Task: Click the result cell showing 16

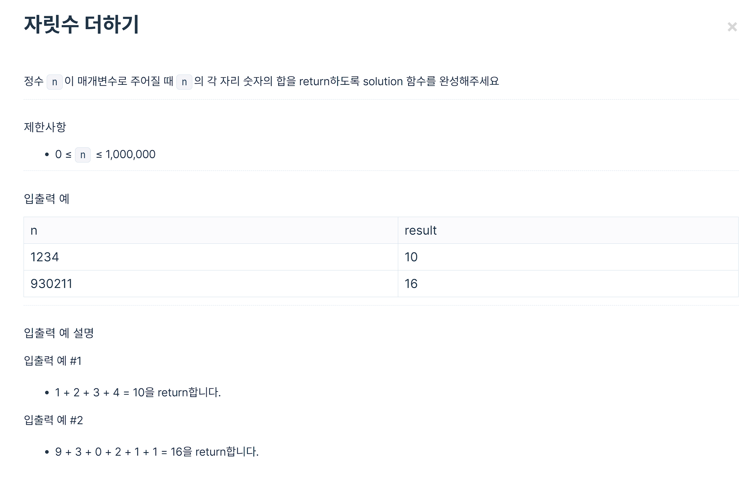Action: point(568,284)
